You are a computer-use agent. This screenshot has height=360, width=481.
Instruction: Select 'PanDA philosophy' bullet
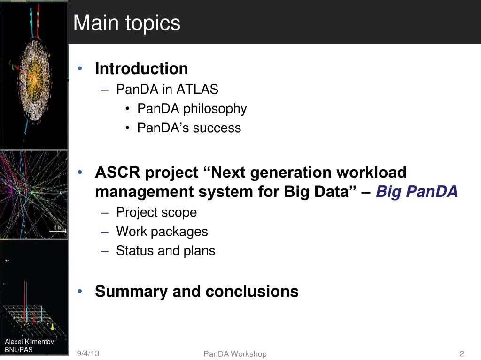(192, 109)
